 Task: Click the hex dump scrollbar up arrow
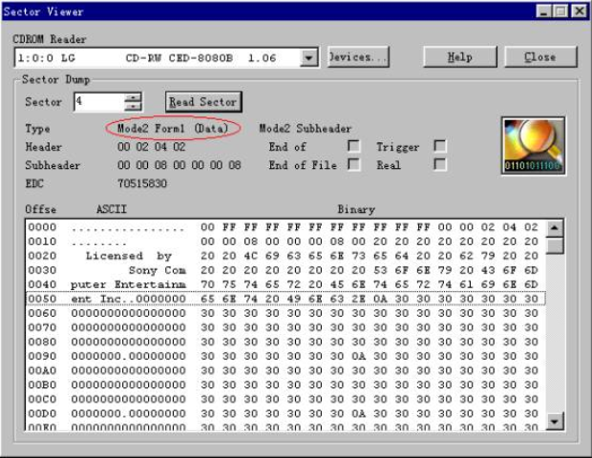point(555,228)
